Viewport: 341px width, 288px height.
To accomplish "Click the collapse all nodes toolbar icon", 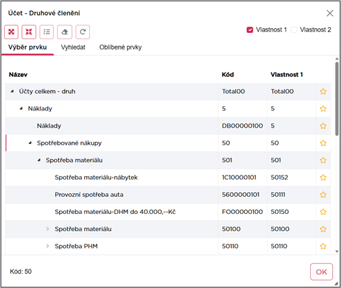I will (29, 32).
